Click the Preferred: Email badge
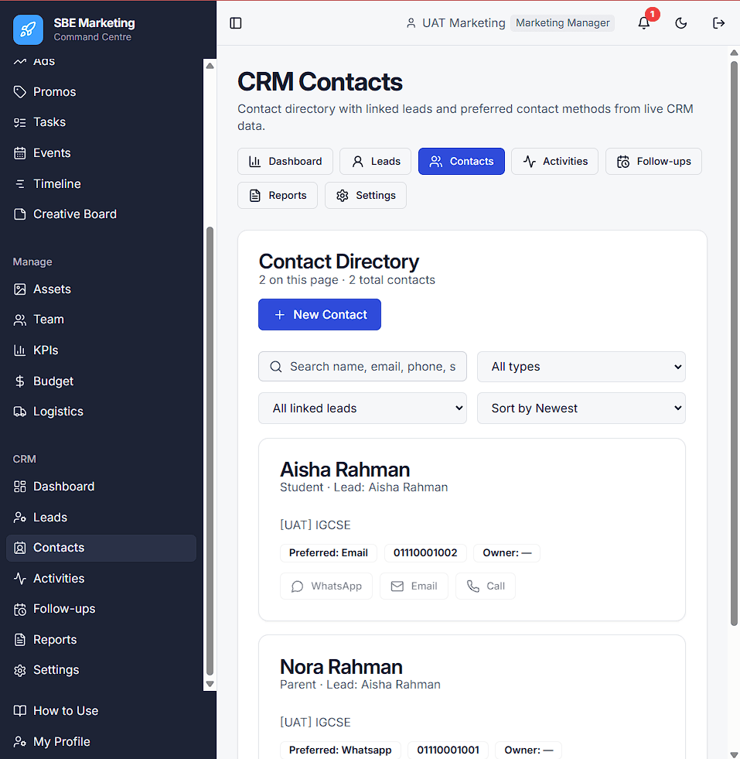740x759 pixels. point(329,552)
